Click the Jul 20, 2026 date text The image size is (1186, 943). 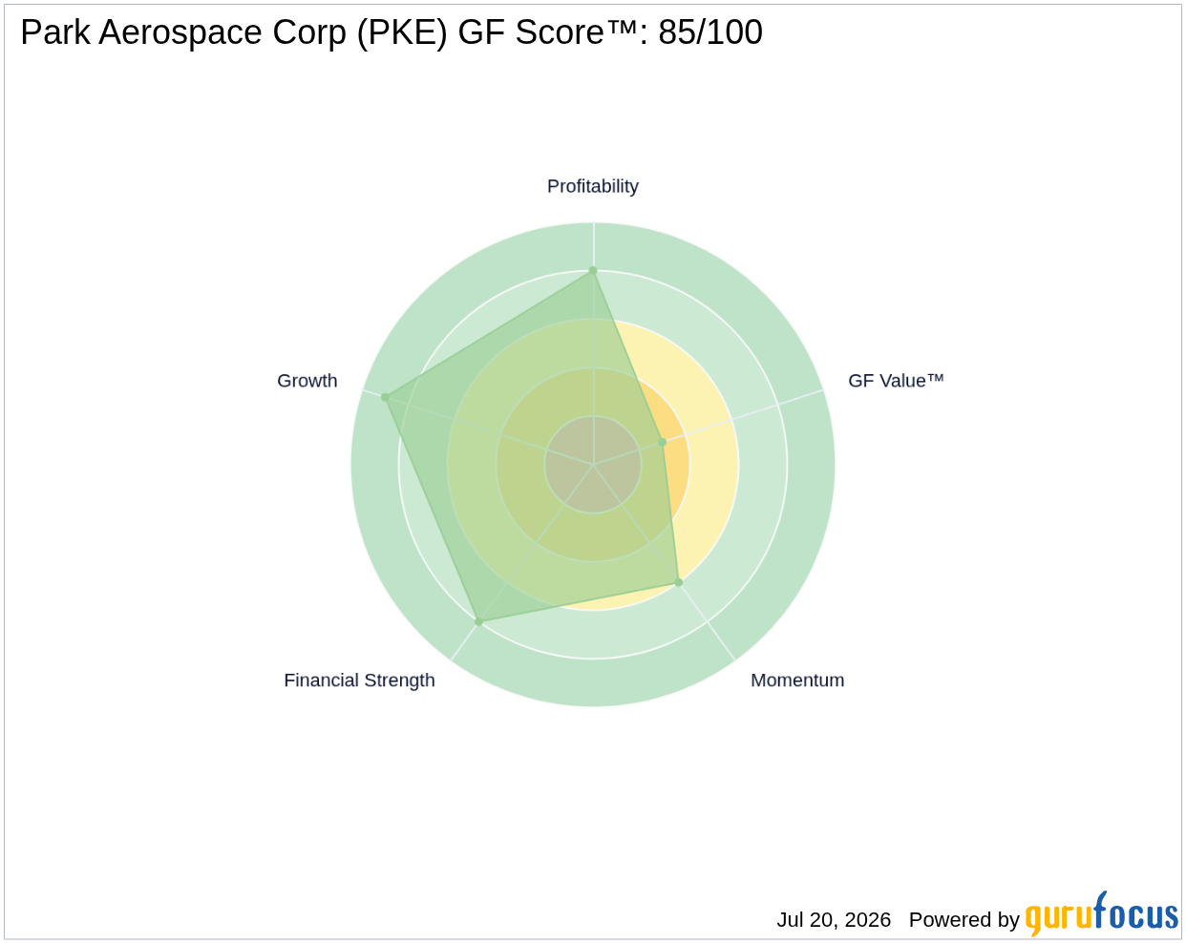point(834,920)
